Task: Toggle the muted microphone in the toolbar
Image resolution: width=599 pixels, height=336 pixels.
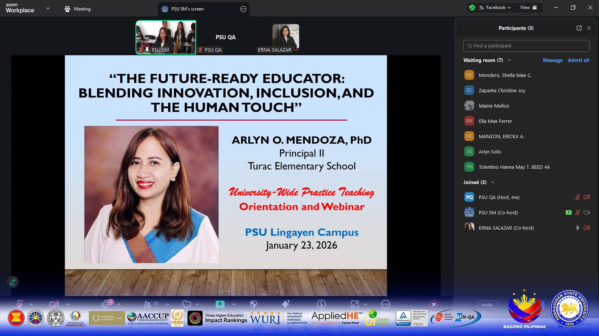Action: pos(19,304)
